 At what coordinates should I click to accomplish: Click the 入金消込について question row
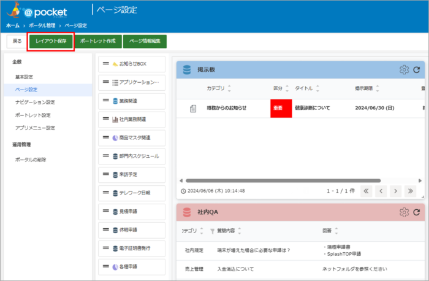click(x=235, y=269)
